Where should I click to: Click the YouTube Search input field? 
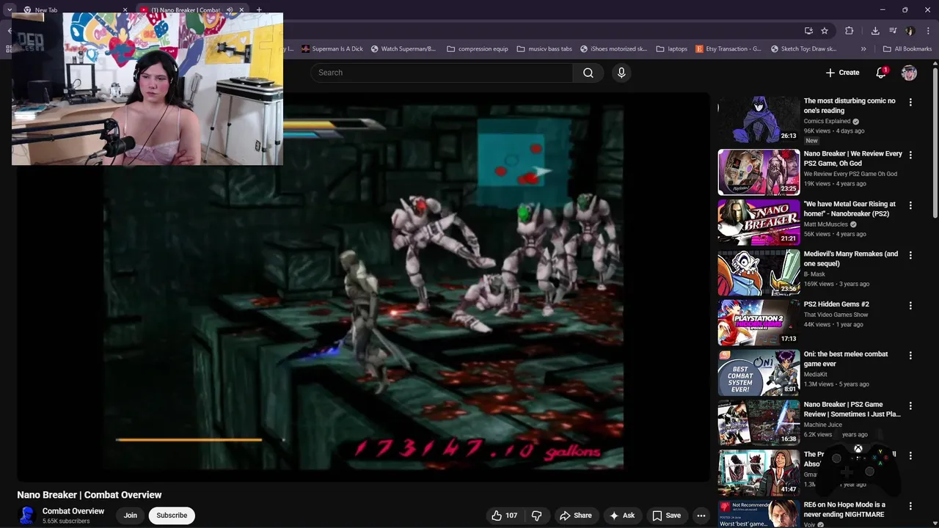[x=442, y=73]
